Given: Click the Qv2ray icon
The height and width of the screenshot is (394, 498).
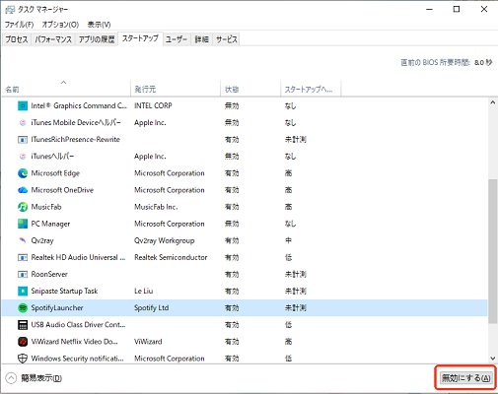Looking at the screenshot, I should click(x=23, y=240).
